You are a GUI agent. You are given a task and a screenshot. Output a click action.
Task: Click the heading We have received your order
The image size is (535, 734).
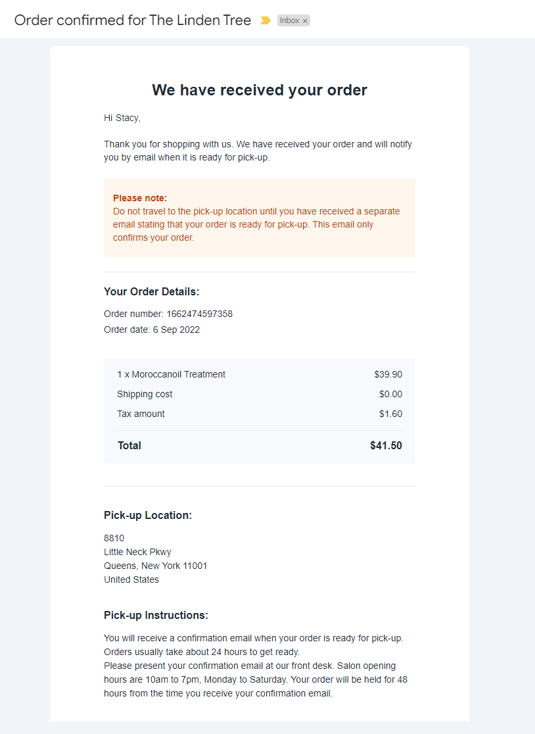tap(260, 90)
